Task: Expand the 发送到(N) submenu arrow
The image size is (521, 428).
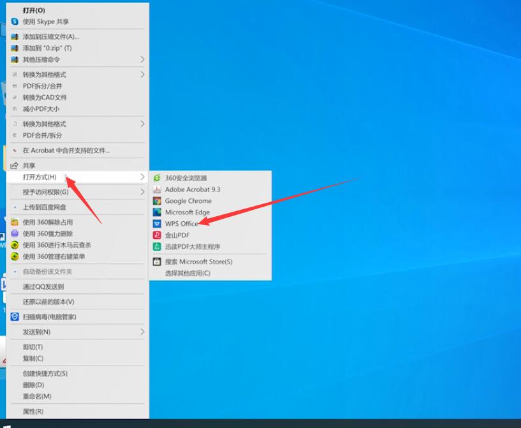Action: (142, 332)
